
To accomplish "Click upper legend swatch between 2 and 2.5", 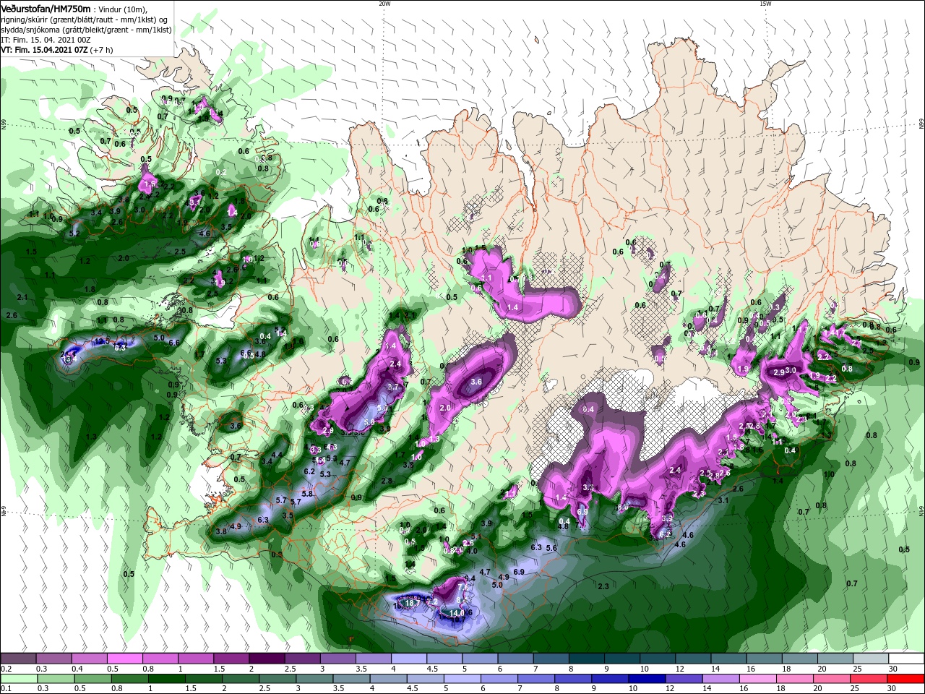I will coord(267,659).
